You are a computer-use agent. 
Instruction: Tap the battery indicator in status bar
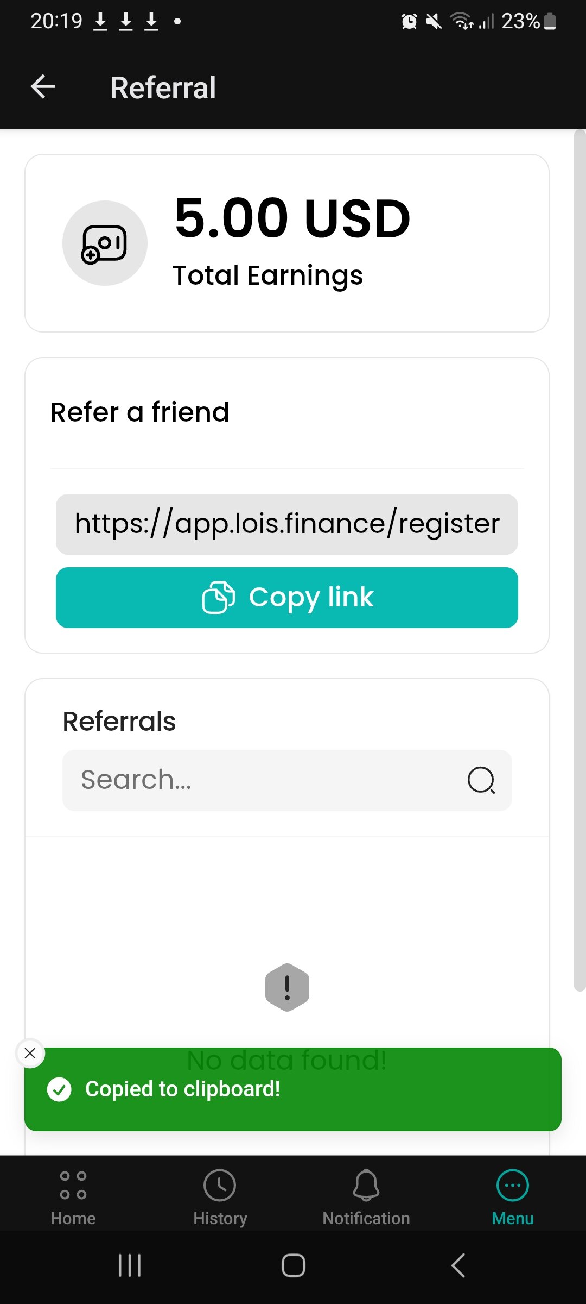(550, 22)
